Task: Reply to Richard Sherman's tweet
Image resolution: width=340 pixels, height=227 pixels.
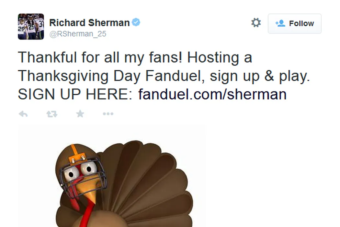Action: [23, 114]
